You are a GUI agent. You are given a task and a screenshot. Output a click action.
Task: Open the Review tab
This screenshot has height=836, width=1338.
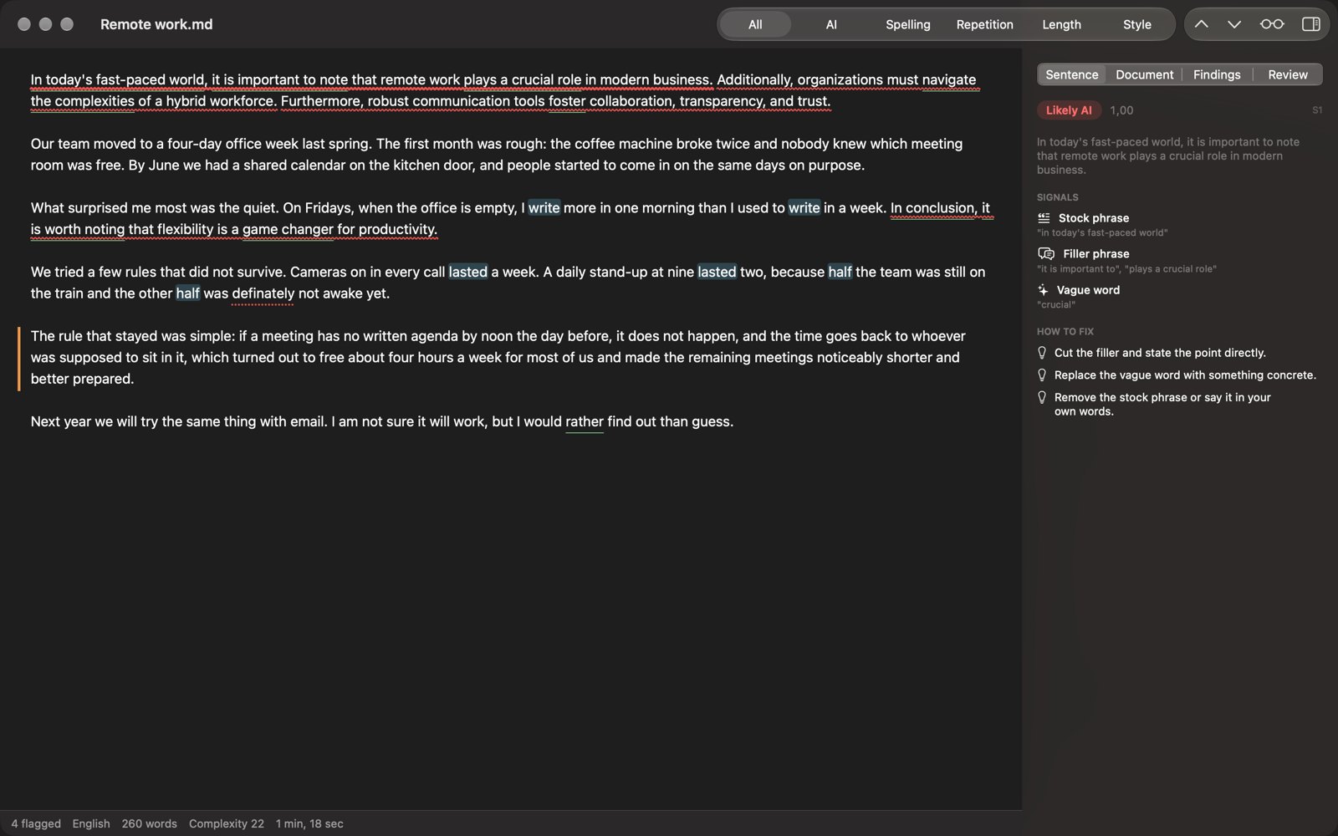[1288, 74]
